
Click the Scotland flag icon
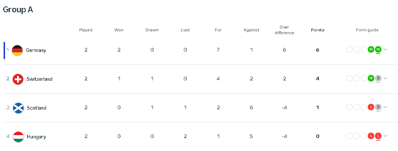pyautogui.click(x=18, y=108)
